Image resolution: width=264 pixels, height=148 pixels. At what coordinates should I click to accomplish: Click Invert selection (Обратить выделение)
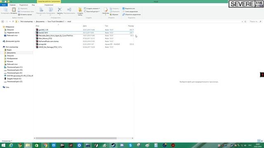(132, 15)
